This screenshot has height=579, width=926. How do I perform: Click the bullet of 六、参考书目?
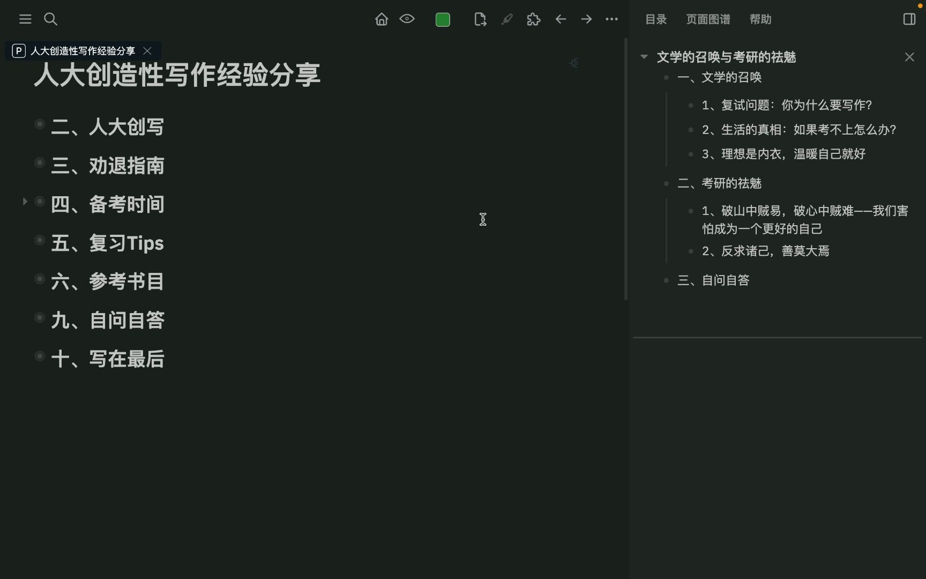[39, 279]
